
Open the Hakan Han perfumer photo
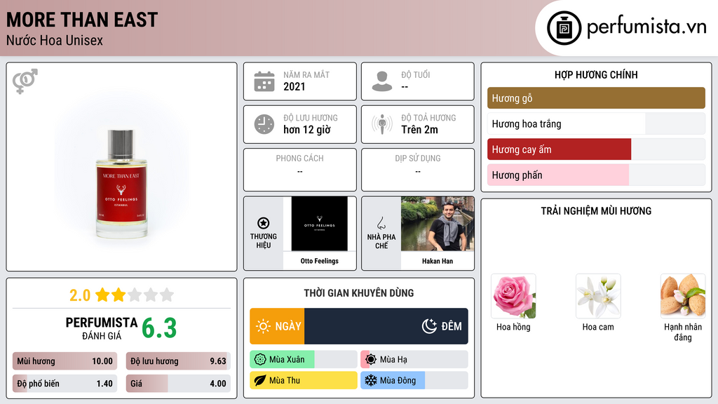(x=438, y=224)
